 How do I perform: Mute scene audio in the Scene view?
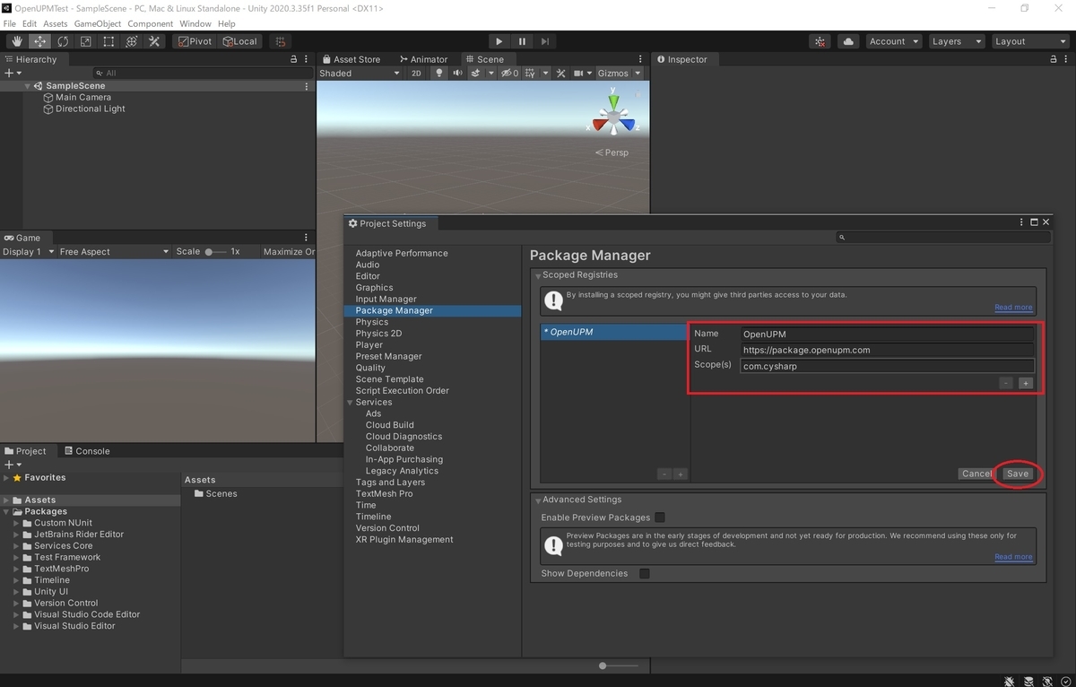tap(457, 73)
